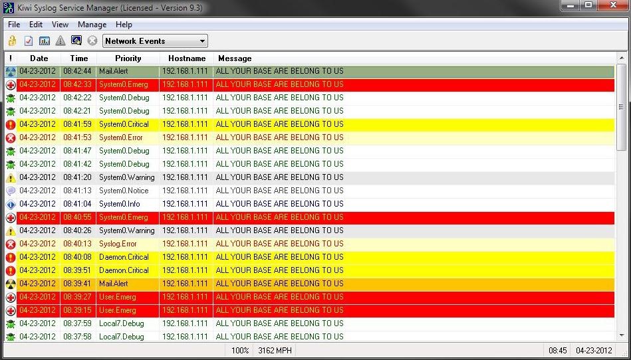This screenshot has height=360, width=631.
Task: Click the gray circled X clear icon
Action: (92, 41)
